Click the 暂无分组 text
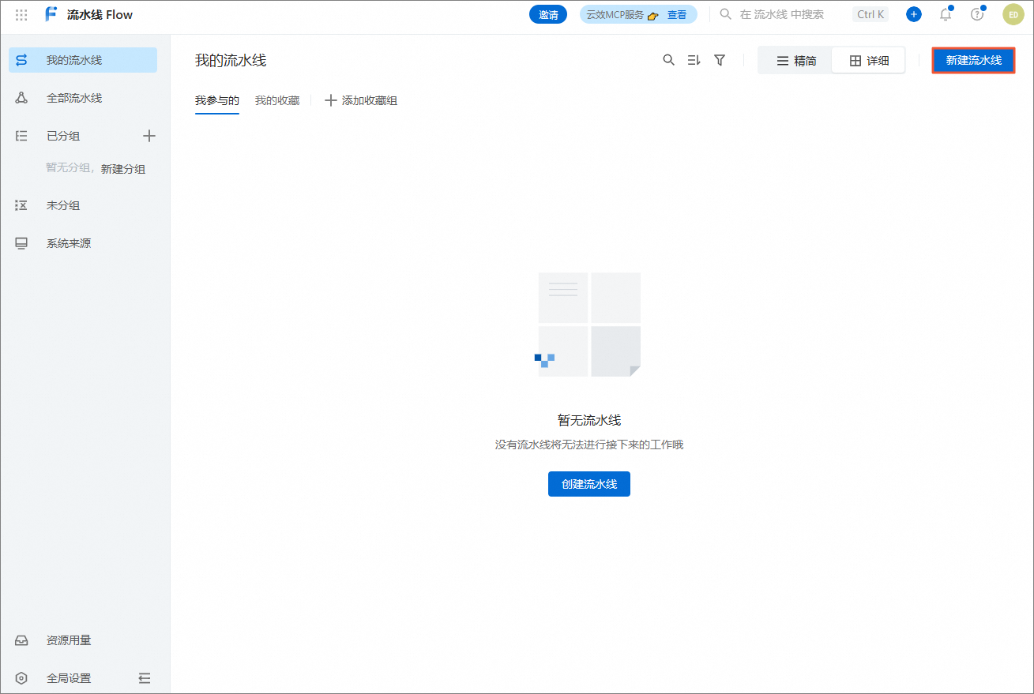 pos(68,168)
